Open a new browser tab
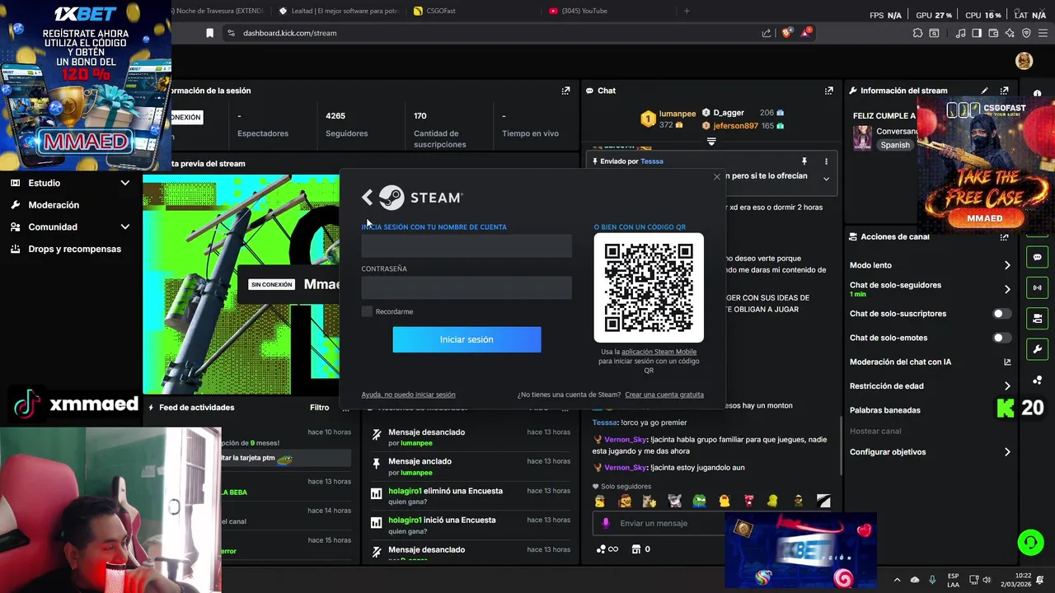The height and width of the screenshot is (593, 1055). tap(687, 11)
